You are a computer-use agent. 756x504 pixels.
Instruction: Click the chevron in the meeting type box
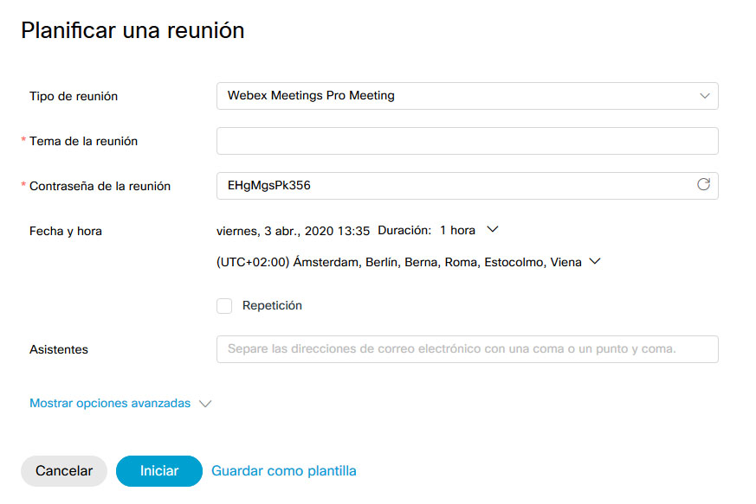[x=704, y=96]
